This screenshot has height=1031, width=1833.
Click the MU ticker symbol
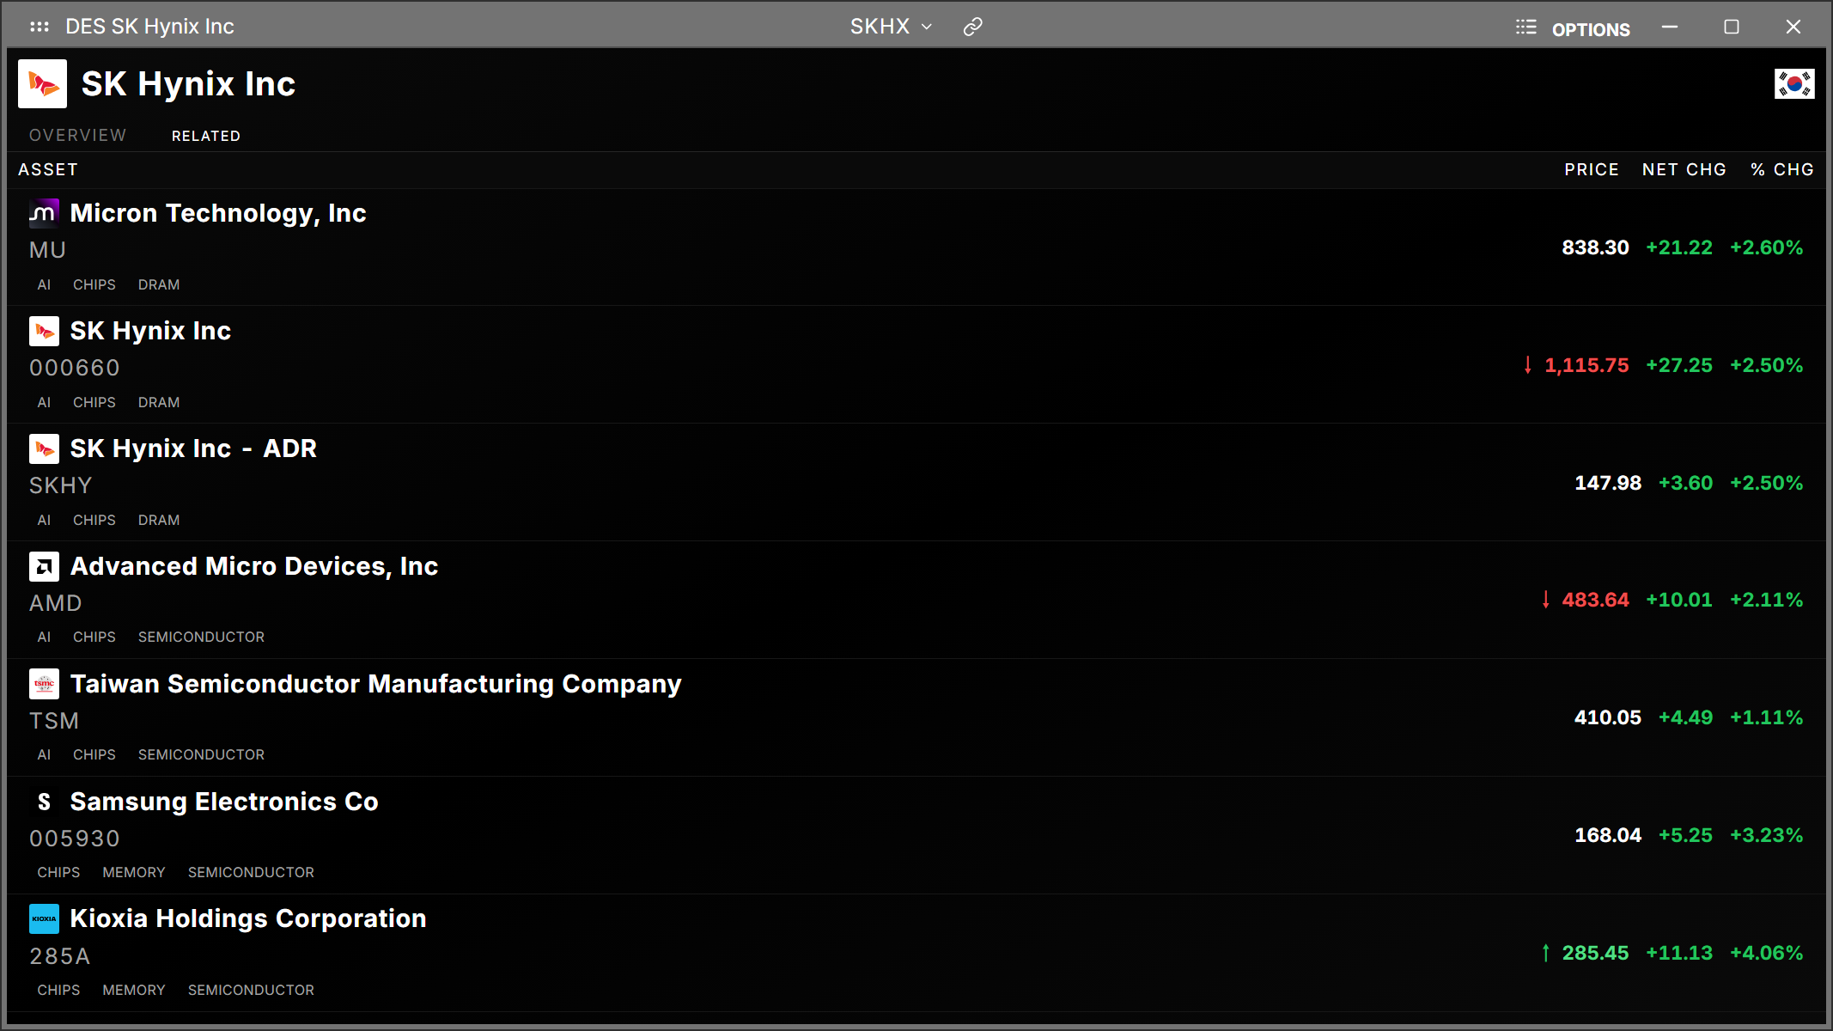(x=47, y=250)
